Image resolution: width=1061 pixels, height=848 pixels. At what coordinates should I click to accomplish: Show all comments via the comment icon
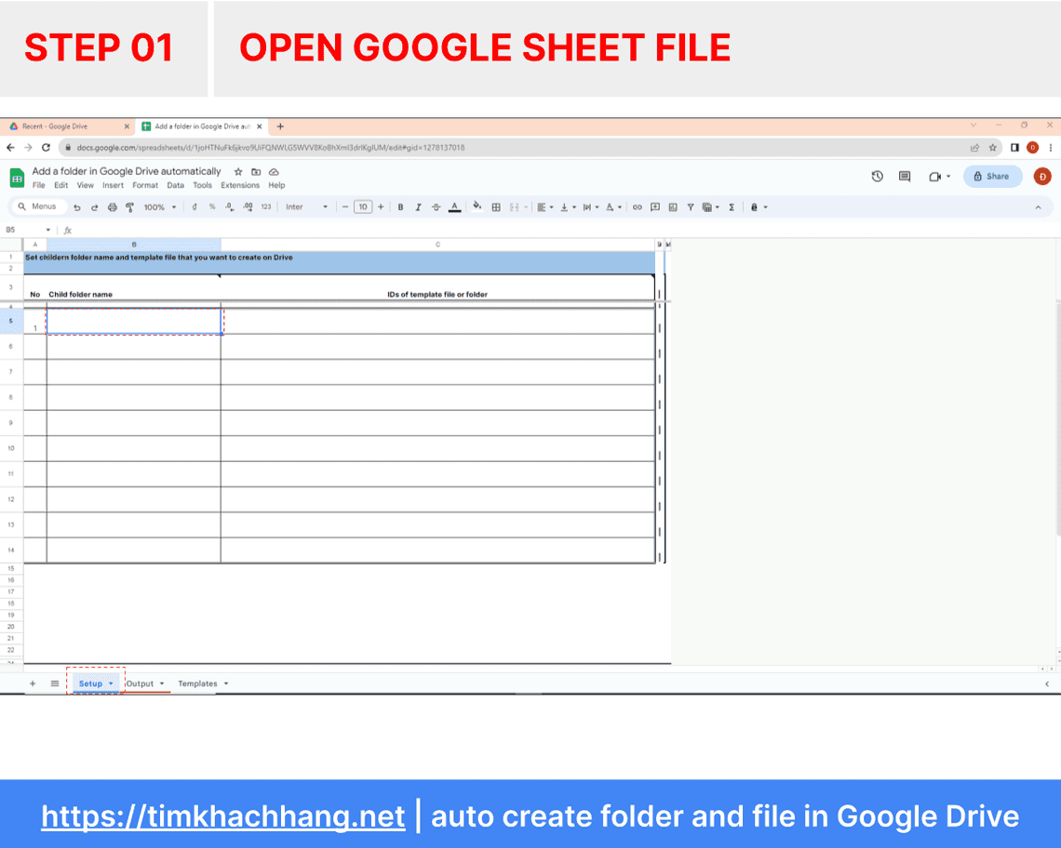click(904, 176)
